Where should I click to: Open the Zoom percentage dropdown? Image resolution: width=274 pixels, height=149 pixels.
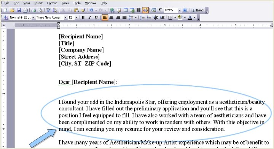click(180, 11)
